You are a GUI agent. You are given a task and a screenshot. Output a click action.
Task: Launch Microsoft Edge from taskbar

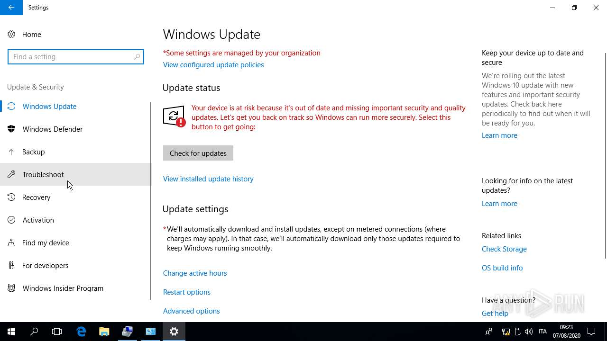[81, 332]
